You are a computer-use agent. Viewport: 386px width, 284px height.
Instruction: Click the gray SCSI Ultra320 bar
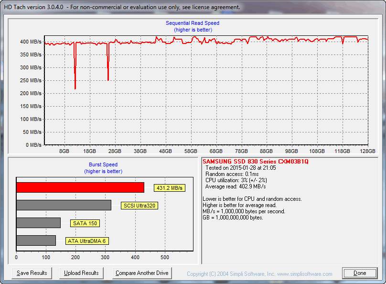(x=64, y=205)
